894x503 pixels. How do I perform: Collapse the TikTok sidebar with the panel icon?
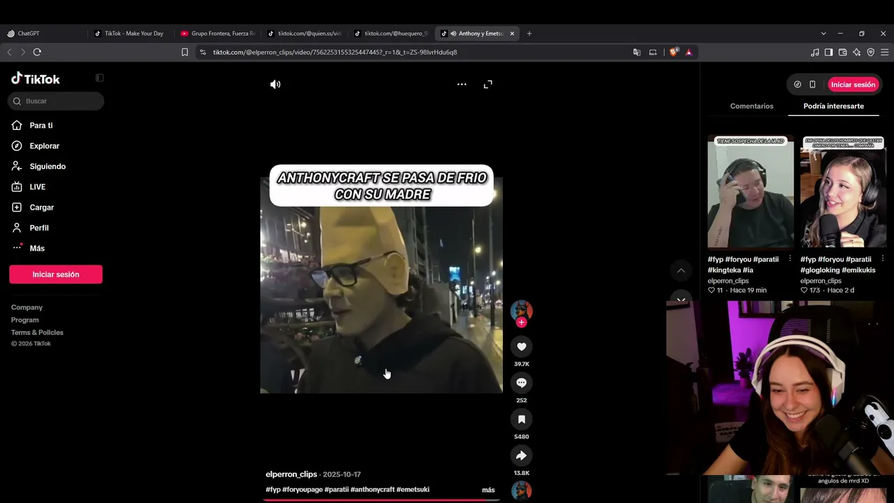click(99, 78)
